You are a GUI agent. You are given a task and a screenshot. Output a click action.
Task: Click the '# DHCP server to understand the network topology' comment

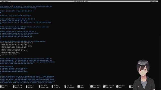point(18,8)
